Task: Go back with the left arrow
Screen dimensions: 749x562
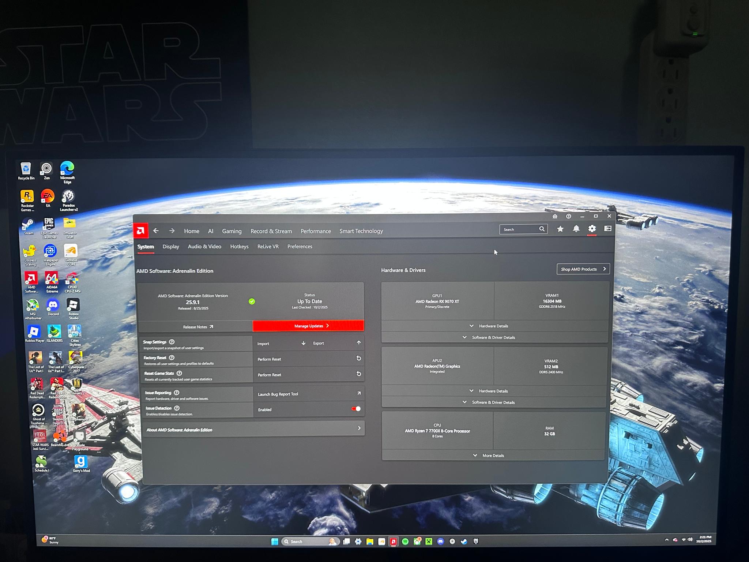Action: [156, 231]
